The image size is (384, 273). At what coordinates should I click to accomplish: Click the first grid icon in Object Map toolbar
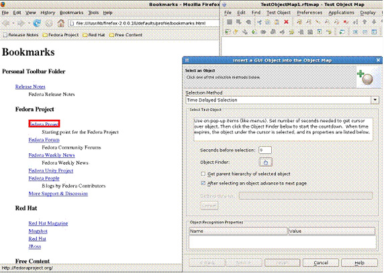[x=230, y=22]
